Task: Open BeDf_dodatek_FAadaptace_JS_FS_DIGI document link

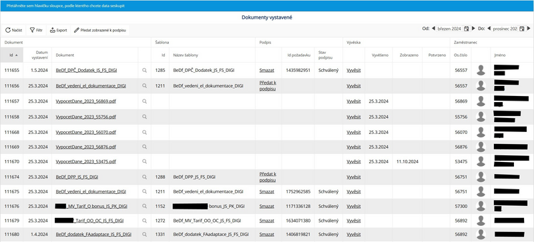Action: 93,235
